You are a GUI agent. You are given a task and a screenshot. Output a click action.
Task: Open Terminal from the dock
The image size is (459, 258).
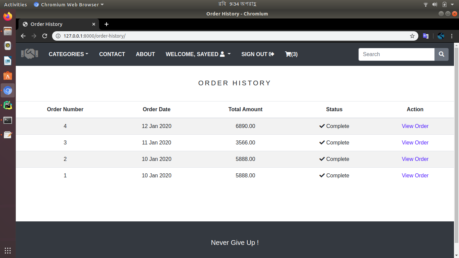coord(8,120)
